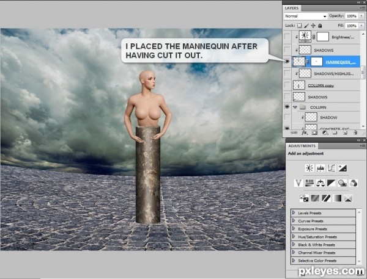This screenshot has width=367, height=279.
Task: Add a Vibrance adjustment
Action: (298, 183)
